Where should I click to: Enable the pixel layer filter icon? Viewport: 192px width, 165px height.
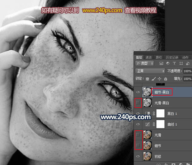pos(161,63)
